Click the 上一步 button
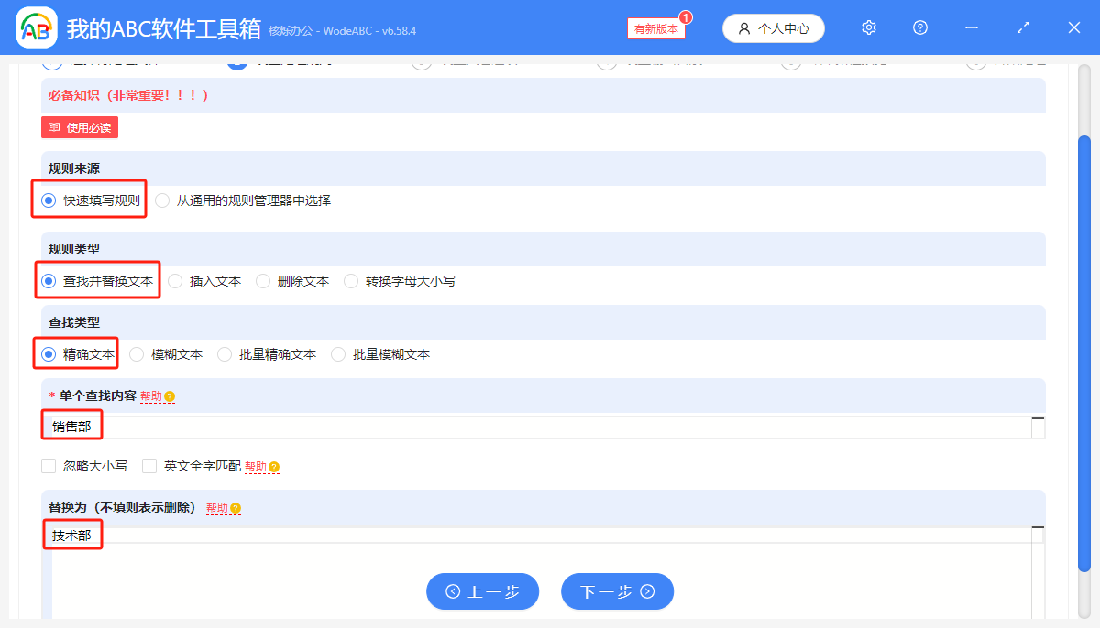This screenshot has height=628, width=1100. 482,591
